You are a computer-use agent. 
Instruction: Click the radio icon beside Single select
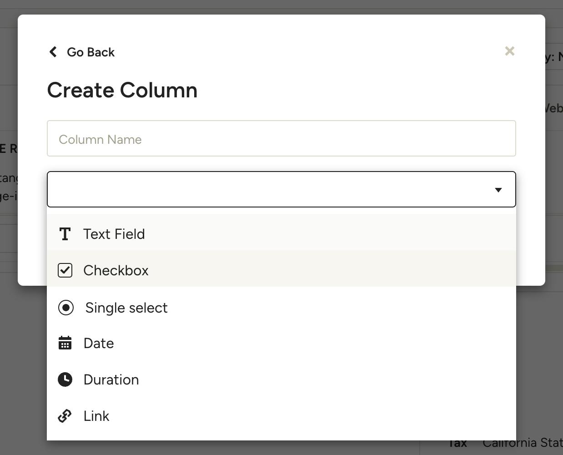(66, 308)
